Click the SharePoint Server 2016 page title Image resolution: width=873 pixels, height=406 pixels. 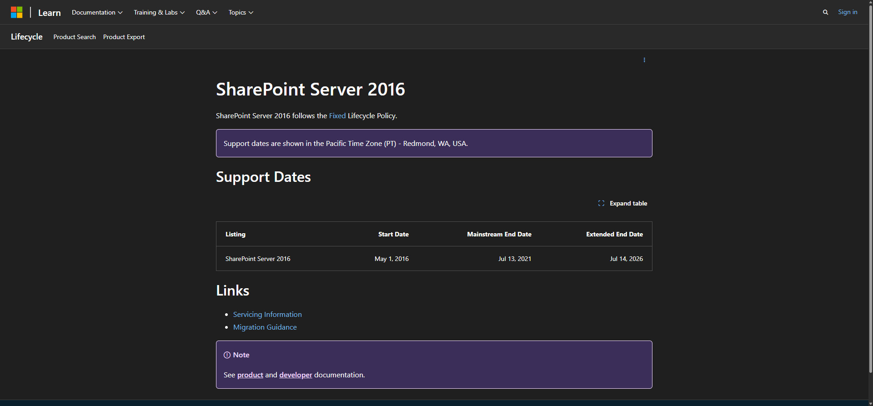coord(311,90)
